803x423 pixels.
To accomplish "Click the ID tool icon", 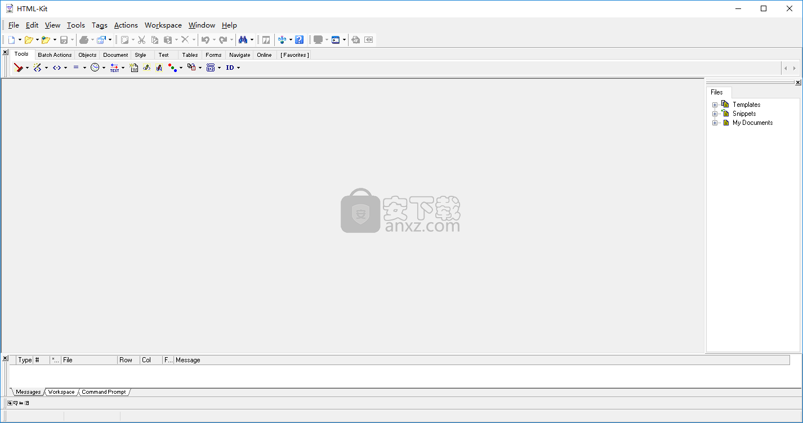I will coord(230,67).
